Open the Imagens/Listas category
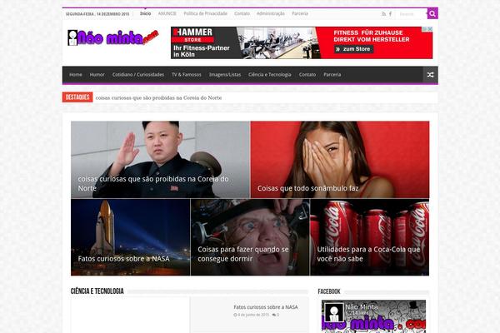 point(225,75)
